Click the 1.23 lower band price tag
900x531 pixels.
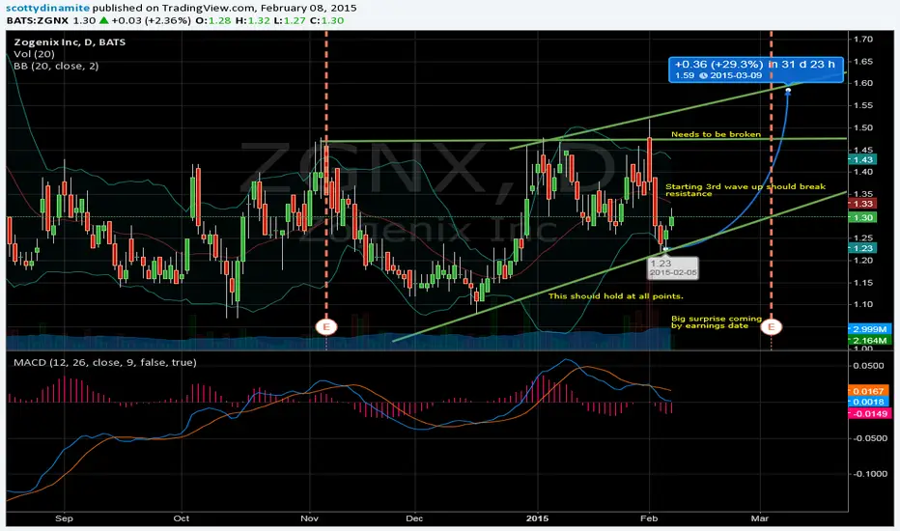tap(862, 248)
